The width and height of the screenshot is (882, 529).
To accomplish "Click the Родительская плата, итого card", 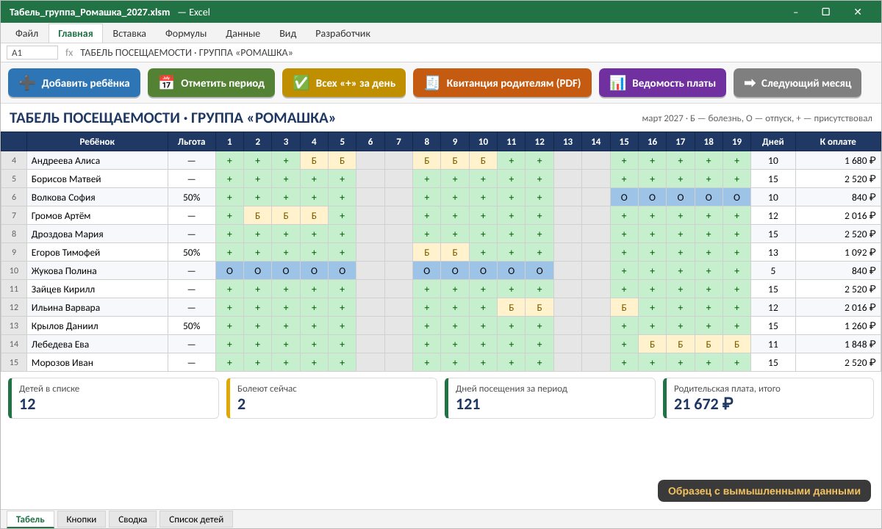I will click(x=768, y=398).
